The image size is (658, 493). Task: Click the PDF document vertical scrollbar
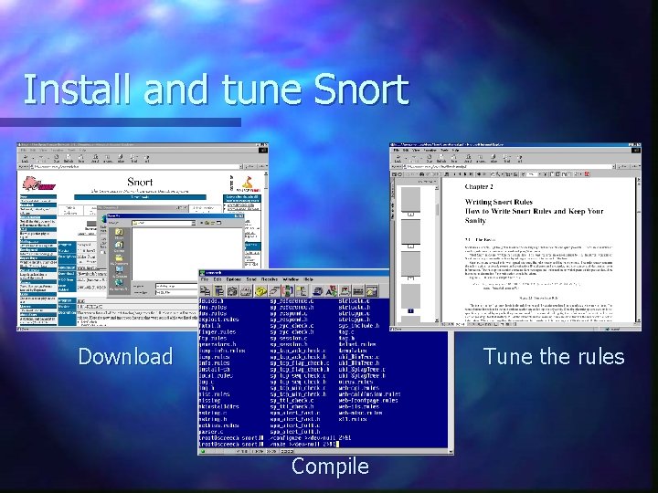tap(638, 250)
